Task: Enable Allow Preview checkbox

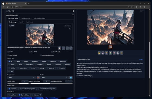Action: (x=8, y=55)
